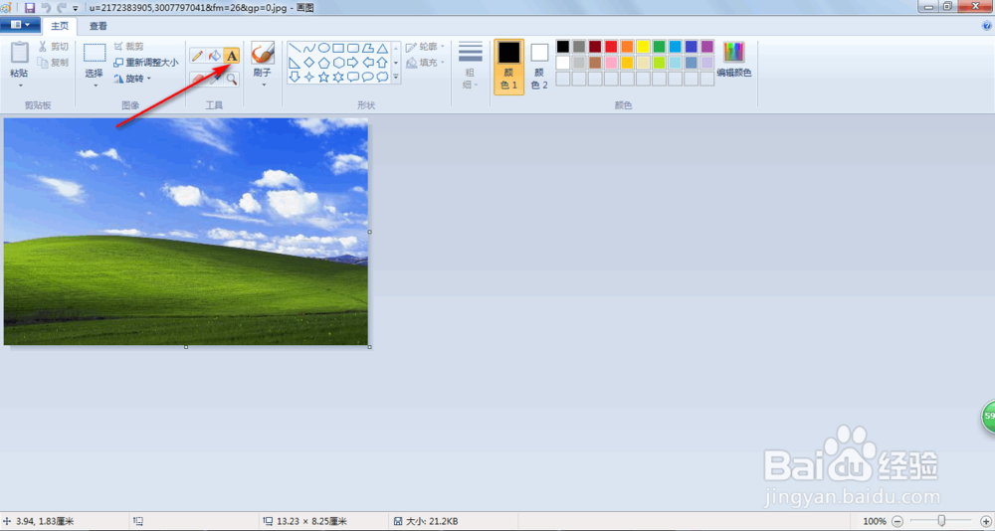This screenshot has width=995, height=531.
Task: Choose the Pentagon shape
Action: pos(323,63)
